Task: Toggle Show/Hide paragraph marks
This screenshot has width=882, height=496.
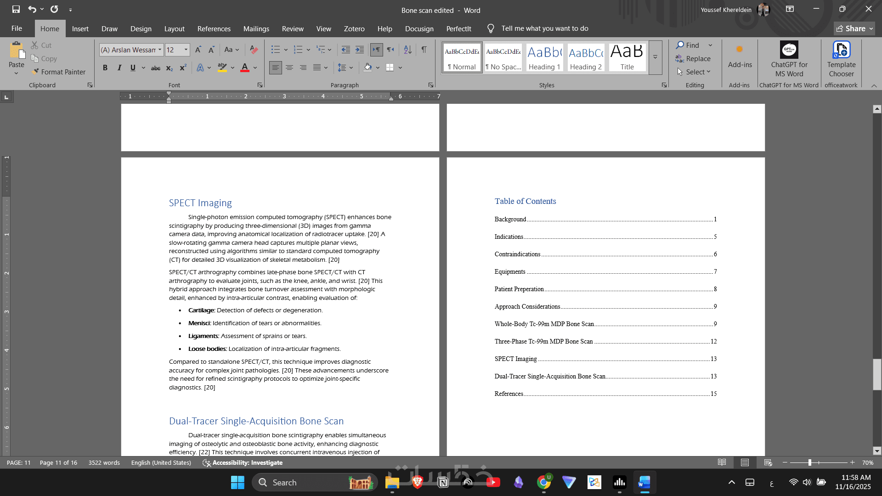Action: [x=424, y=50]
